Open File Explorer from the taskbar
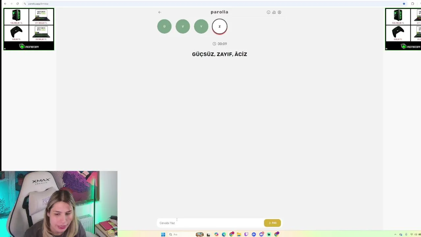Screen dimensions: 421x237 click(239, 234)
